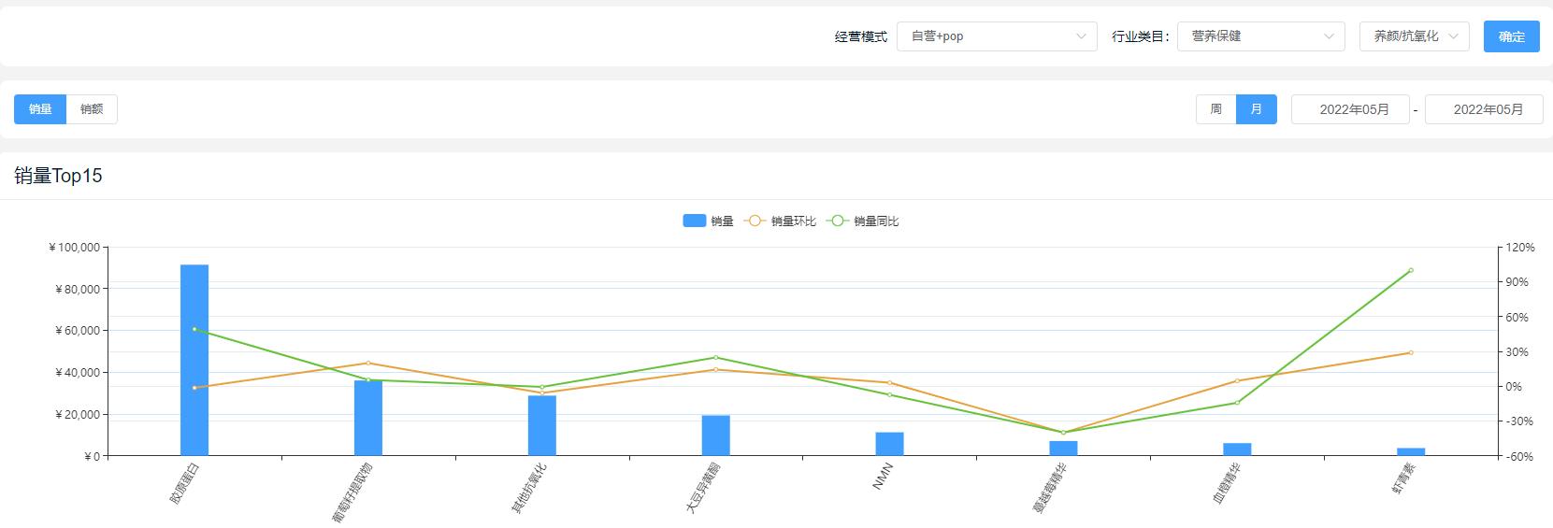Open the end date field 2022年05月
This screenshot has width=1553, height=528.
click(x=1484, y=109)
